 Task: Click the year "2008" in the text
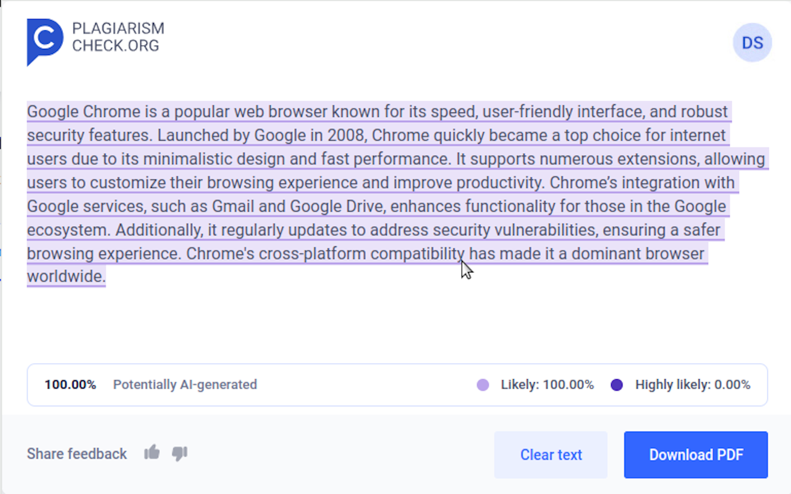[x=346, y=135]
